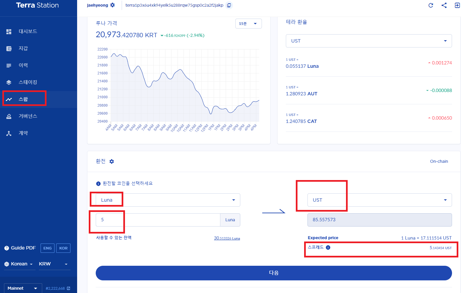The image size is (461, 293).
Task: Click the refresh icon in top bar
Action: coord(431,5)
